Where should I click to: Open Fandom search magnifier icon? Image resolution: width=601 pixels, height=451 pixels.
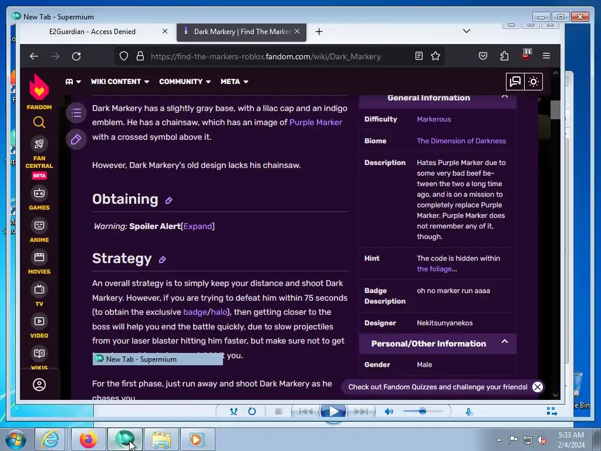click(39, 122)
